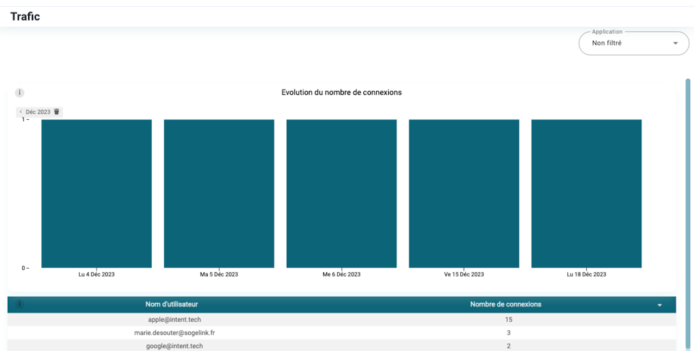Click the google@intent.tech user cell
694x351 pixels.
(175, 346)
